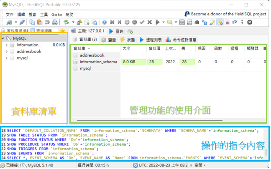Click the Run query play icon

(157, 22)
